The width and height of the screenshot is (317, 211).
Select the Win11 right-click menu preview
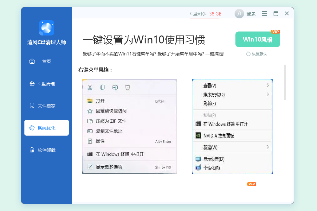[x=129, y=127]
